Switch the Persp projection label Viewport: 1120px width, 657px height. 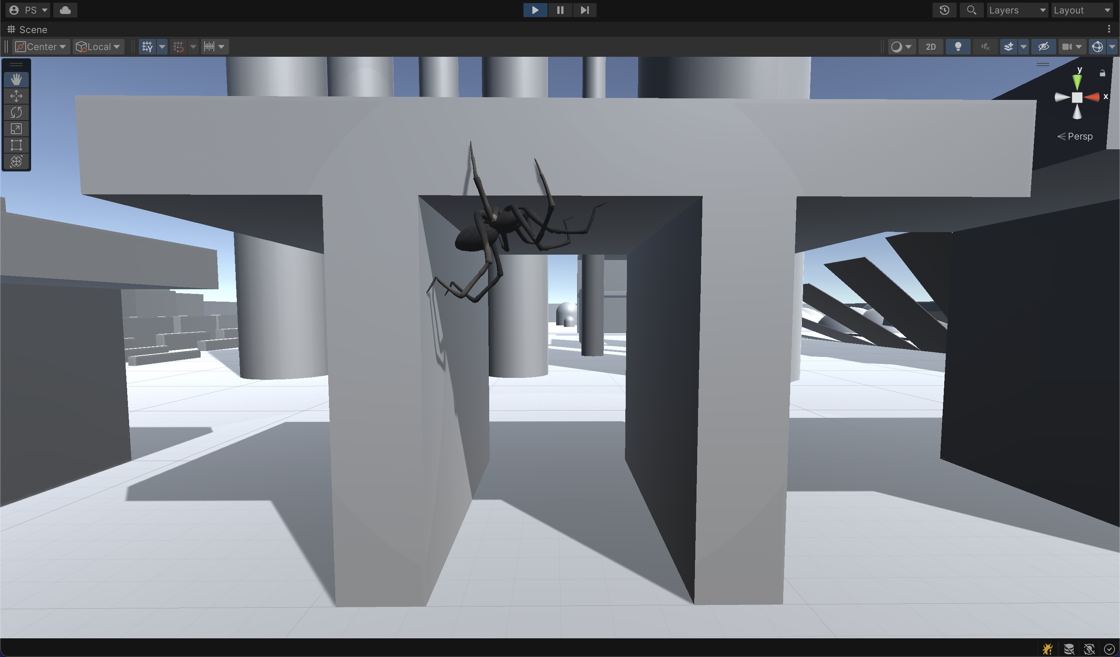click(1074, 136)
